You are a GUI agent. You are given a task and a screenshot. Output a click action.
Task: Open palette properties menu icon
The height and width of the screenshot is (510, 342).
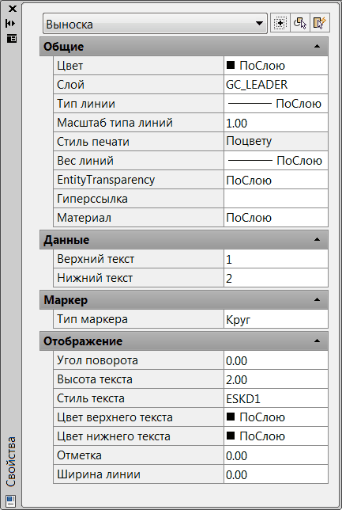point(11,38)
